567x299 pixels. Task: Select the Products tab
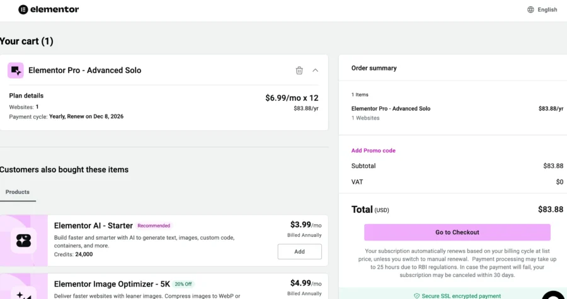coord(18,192)
